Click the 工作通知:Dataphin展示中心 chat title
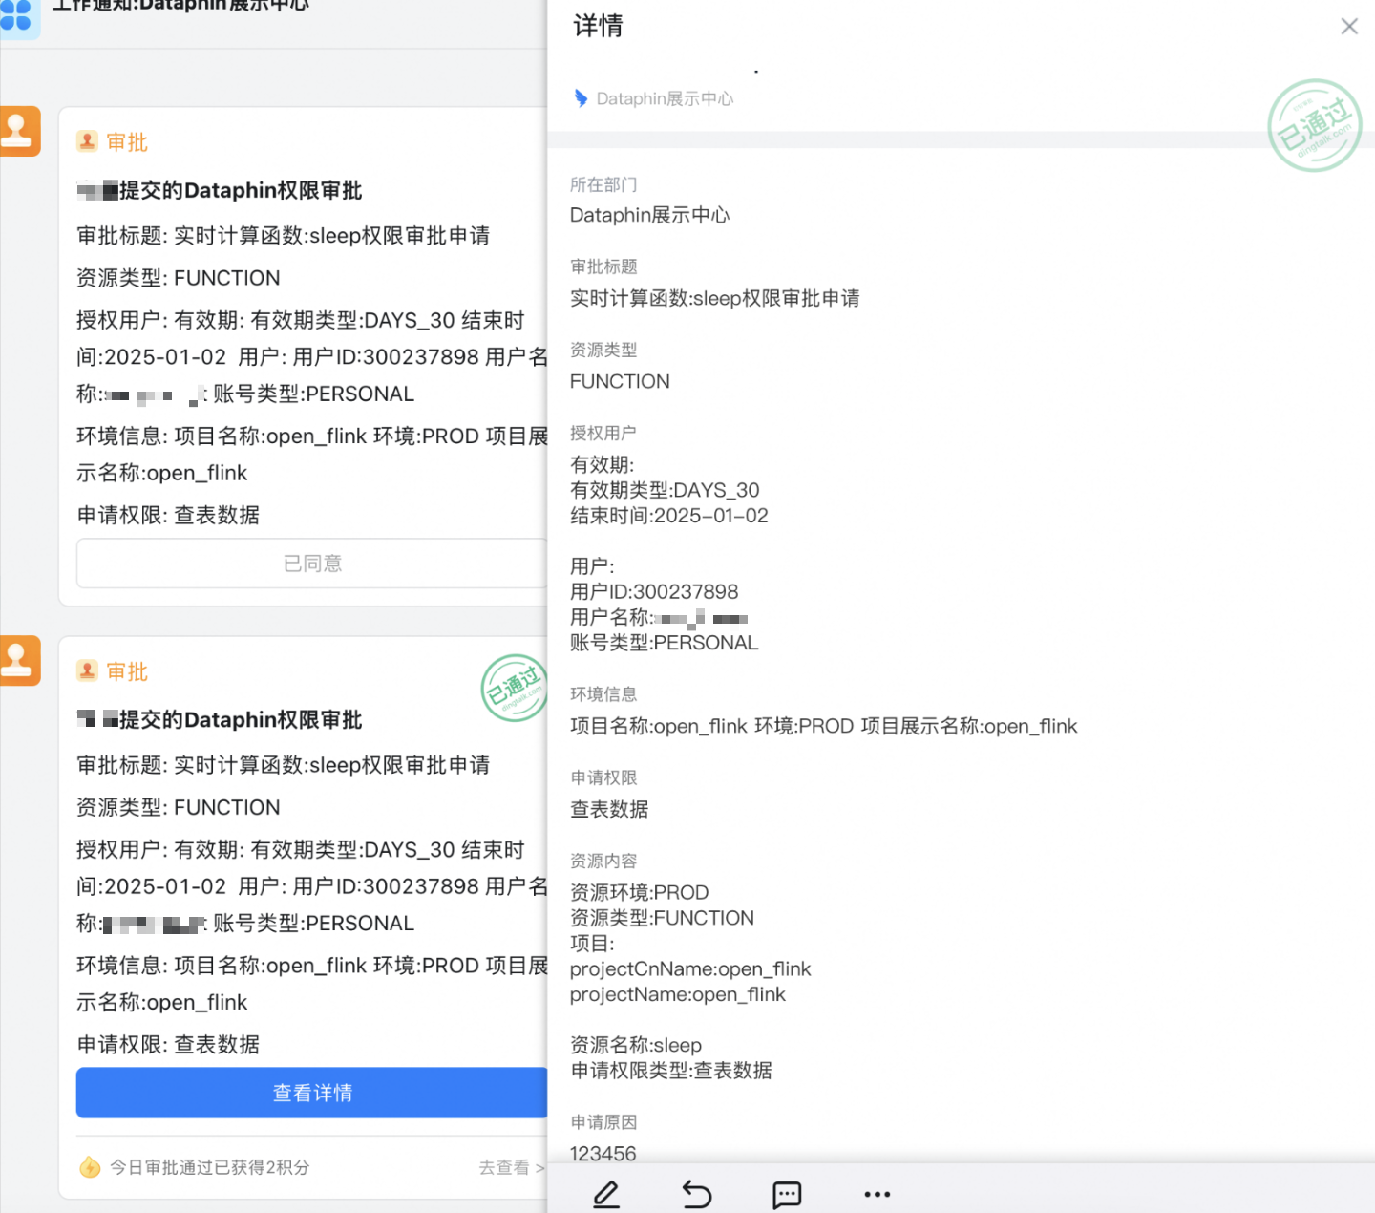The width and height of the screenshot is (1375, 1213). click(x=181, y=5)
